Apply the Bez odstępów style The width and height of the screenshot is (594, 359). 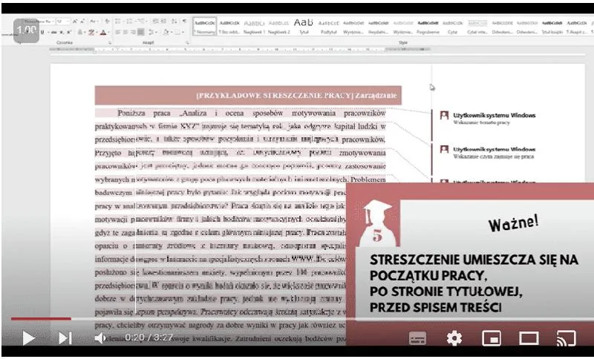click(229, 27)
